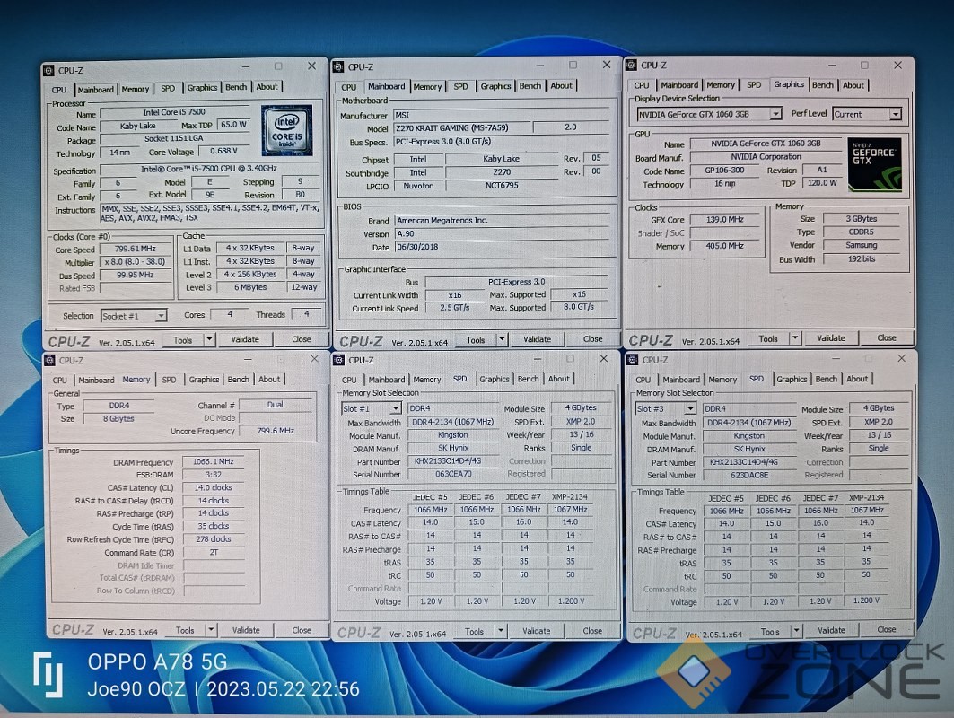954x718 pixels.
Task: Open the Memory tab in the processor info window
Action: click(x=136, y=89)
